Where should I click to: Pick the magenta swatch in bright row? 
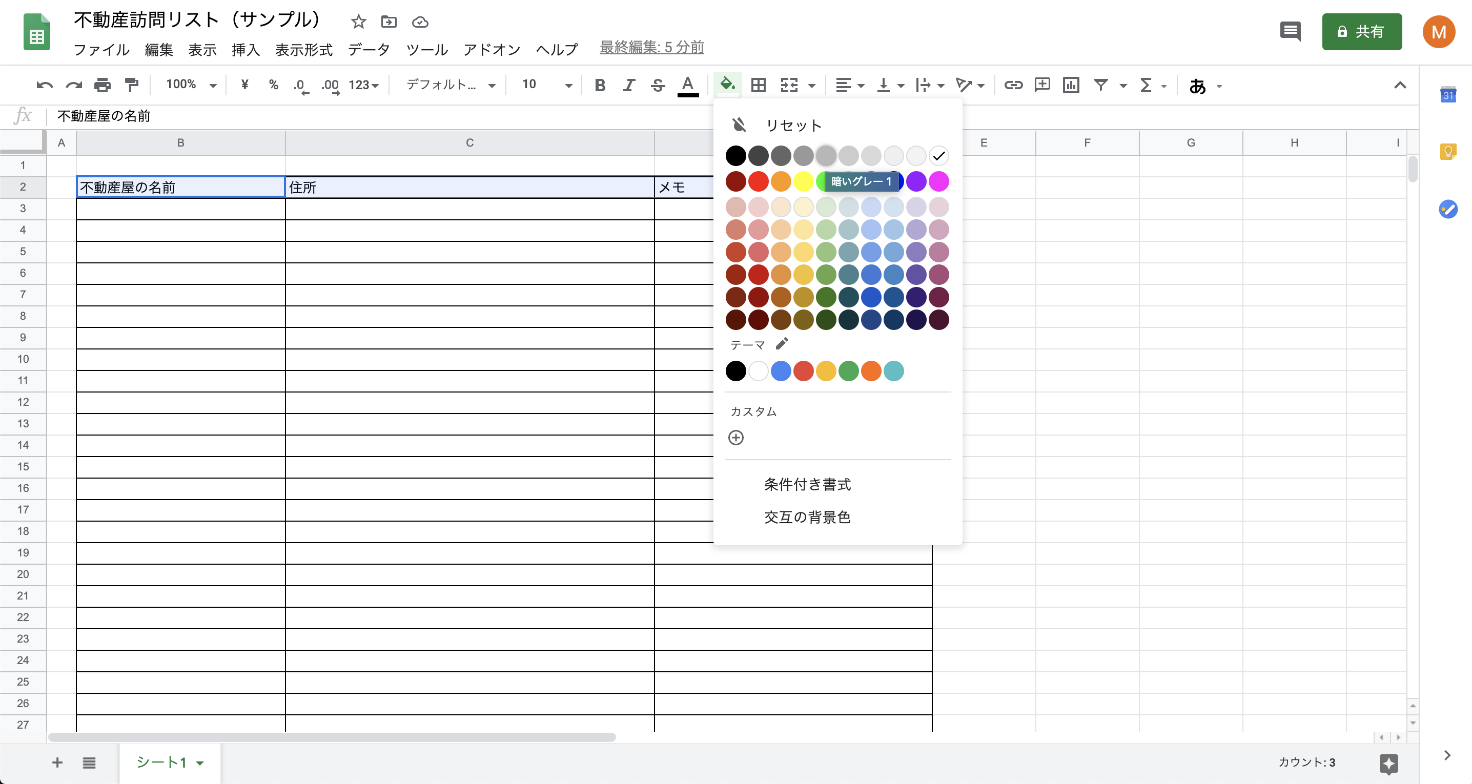tap(939, 182)
